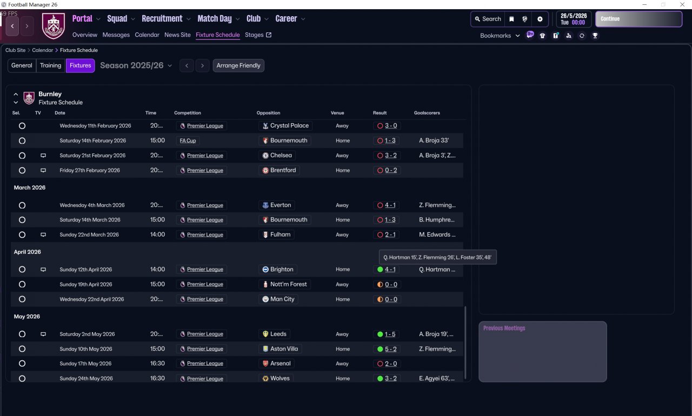Open the external Stages link icon
Screen dimensions: 692x416
tap(269, 35)
